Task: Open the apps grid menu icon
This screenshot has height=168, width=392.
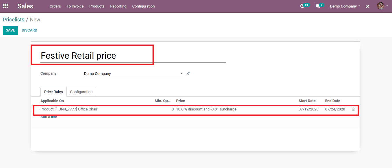Action: tap(5, 6)
